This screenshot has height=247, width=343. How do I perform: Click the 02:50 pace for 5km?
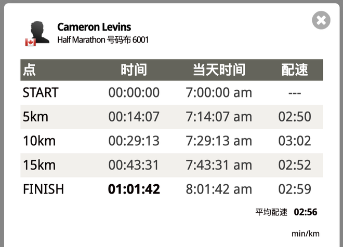click(295, 117)
